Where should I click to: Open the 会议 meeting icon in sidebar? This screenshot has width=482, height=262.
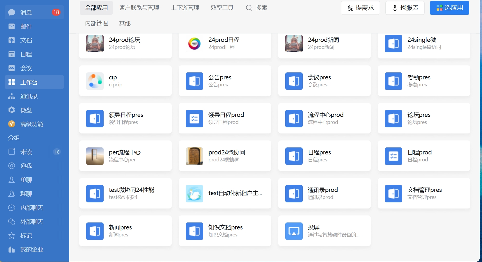tap(12, 68)
